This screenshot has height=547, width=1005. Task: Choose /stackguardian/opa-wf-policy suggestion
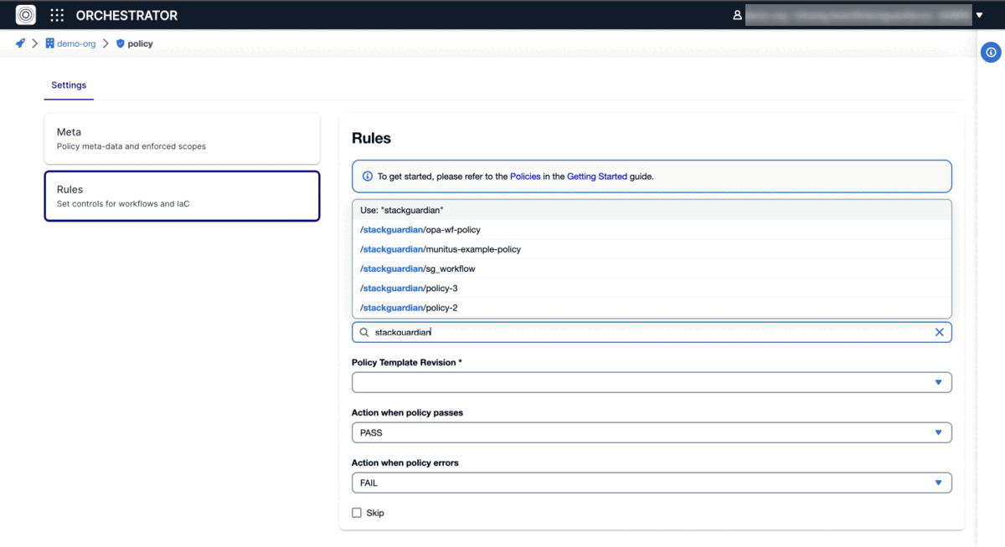420,229
